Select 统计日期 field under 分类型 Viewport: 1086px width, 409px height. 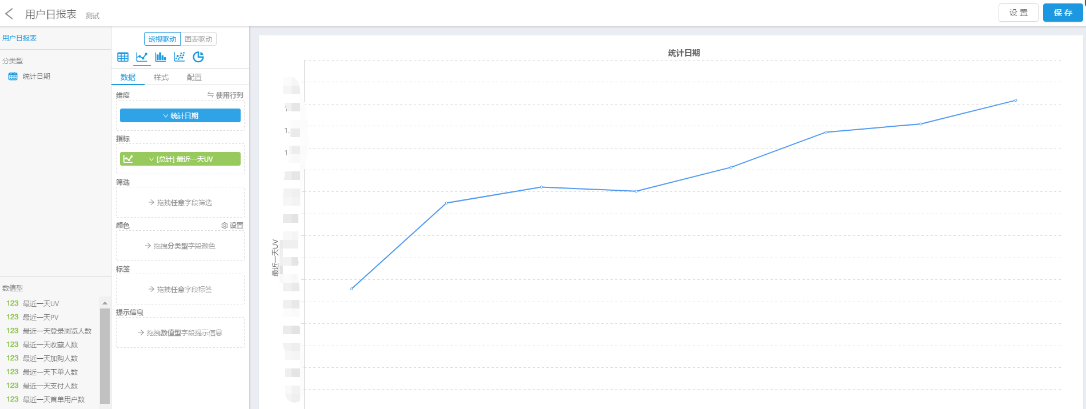36,76
